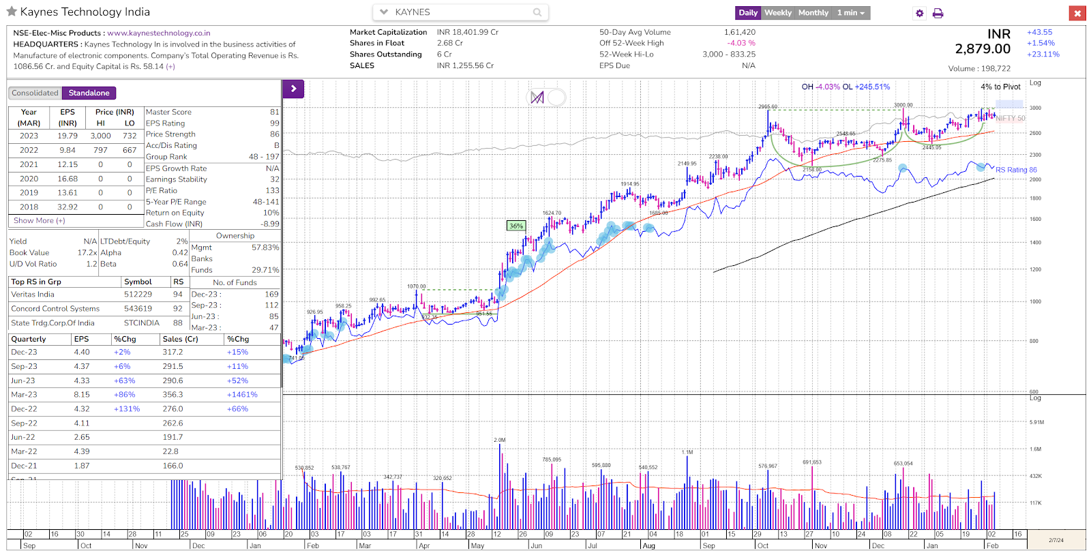The image size is (1091, 553).
Task: Click the 512229 symbol cell
Action: coord(138,295)
